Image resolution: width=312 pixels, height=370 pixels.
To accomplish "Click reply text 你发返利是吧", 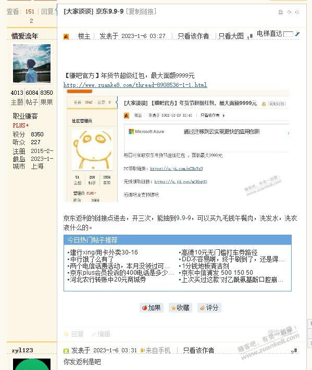I will [x=82, y=362].
